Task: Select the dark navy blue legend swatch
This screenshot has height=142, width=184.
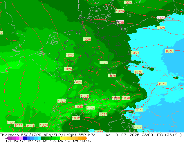Action: click(x=25, y=138)
